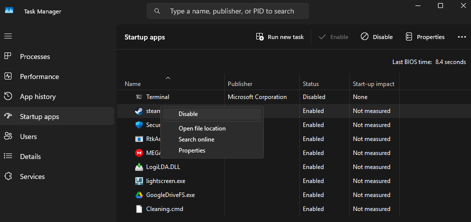This screenshot has width=471, height=222.
Task: Choose Disable in the context menu
Action: [188, 114]
